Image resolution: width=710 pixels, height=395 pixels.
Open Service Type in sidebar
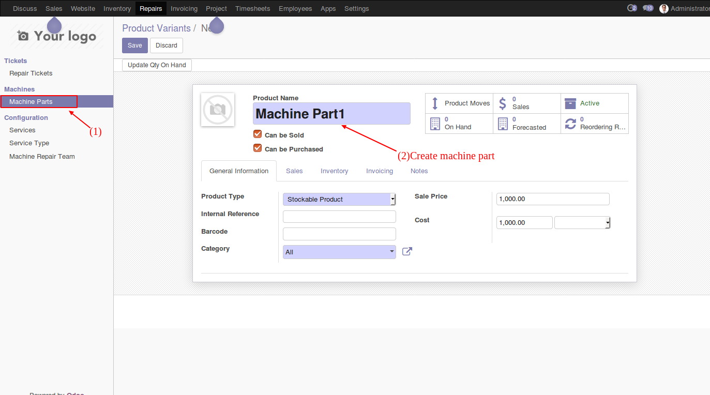pyautogui.click(x=29, y=143)
